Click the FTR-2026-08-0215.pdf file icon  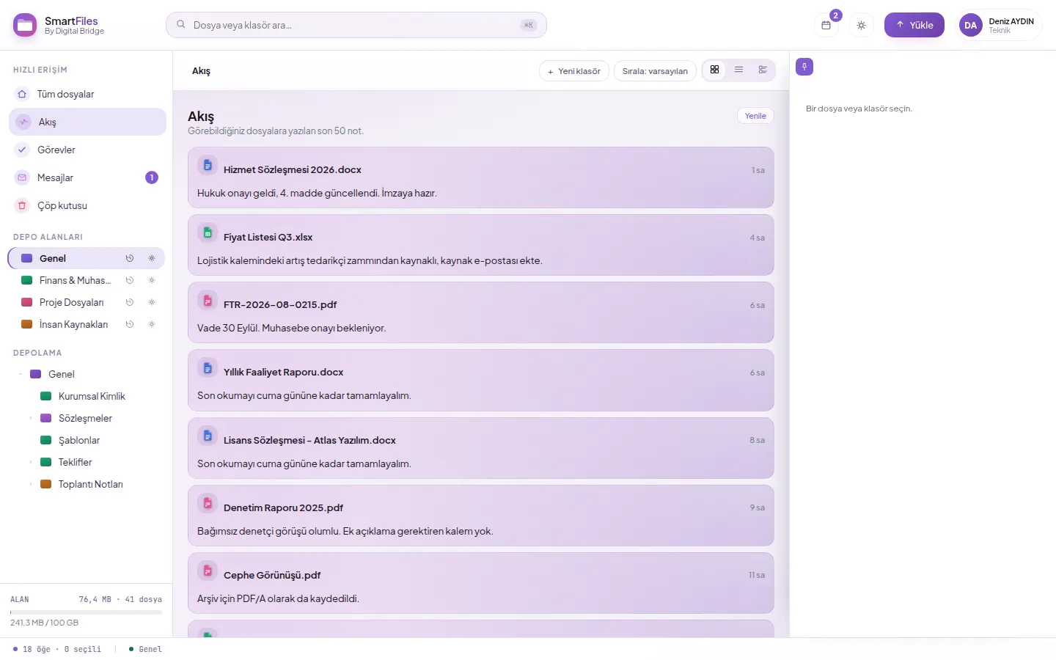click(x=208, y=300)
